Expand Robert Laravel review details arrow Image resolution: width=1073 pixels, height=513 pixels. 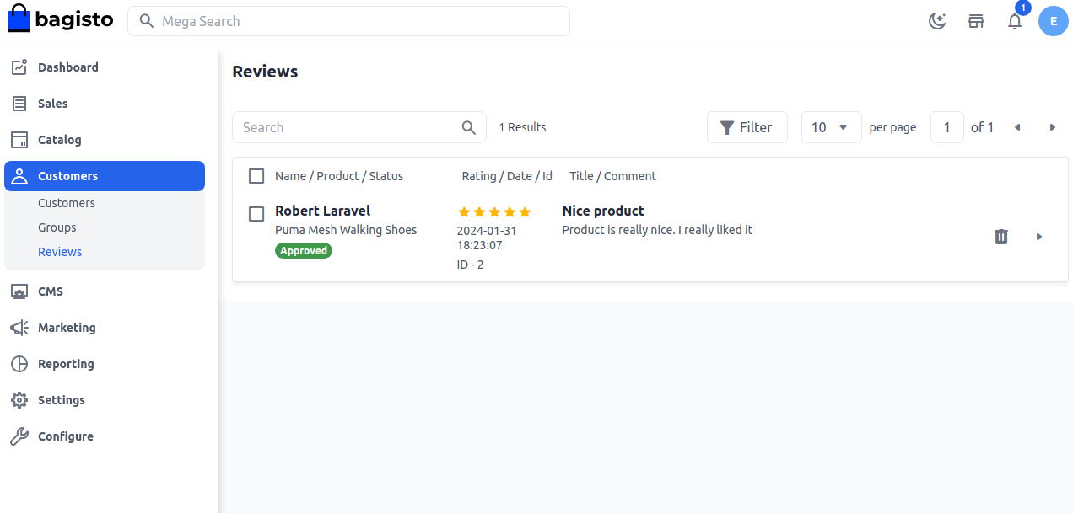click(1039, 237)
